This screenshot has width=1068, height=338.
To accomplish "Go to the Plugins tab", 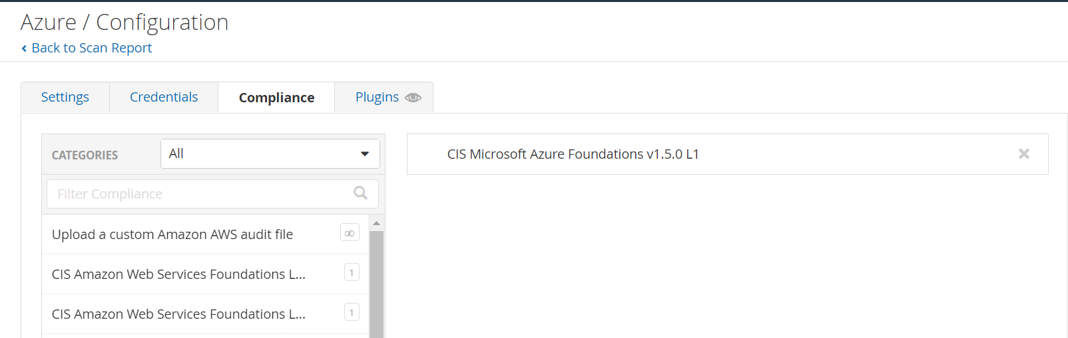I will tap(377, 98).
